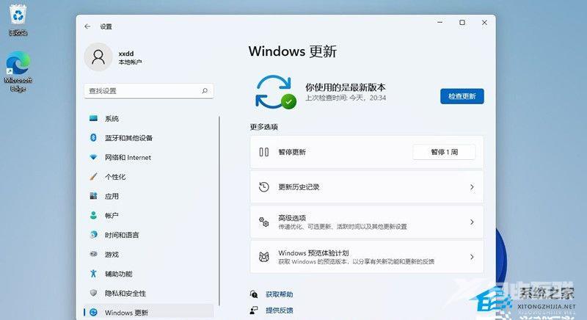587x320 pixels.
Task: Click the search magnifier icon
Action: click(x=205, y=90)
